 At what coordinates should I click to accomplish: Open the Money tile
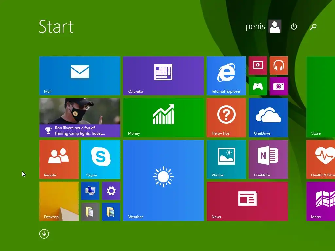click(x=164, y=118)
